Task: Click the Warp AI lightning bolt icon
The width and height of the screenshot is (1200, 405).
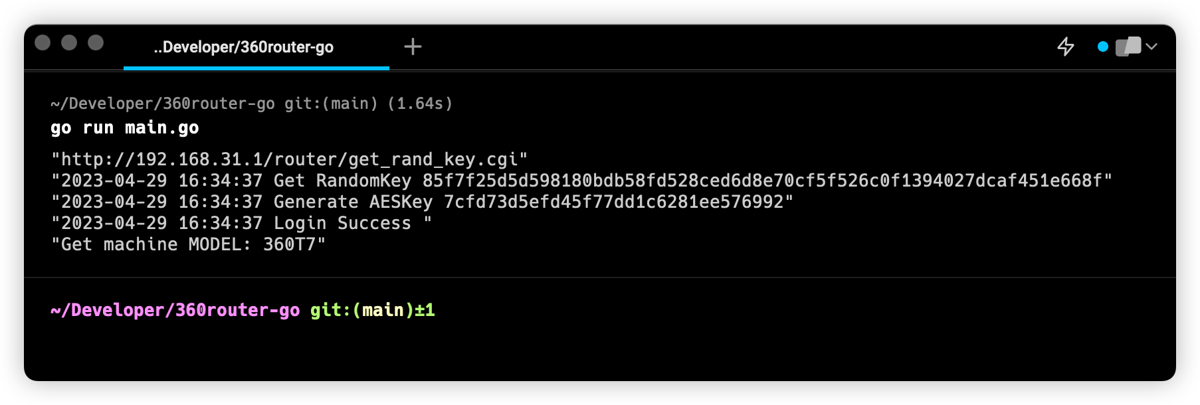Action: pos(1066,46)
